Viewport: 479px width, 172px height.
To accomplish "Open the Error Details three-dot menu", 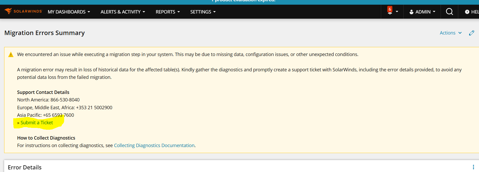I will pos(473,167).
